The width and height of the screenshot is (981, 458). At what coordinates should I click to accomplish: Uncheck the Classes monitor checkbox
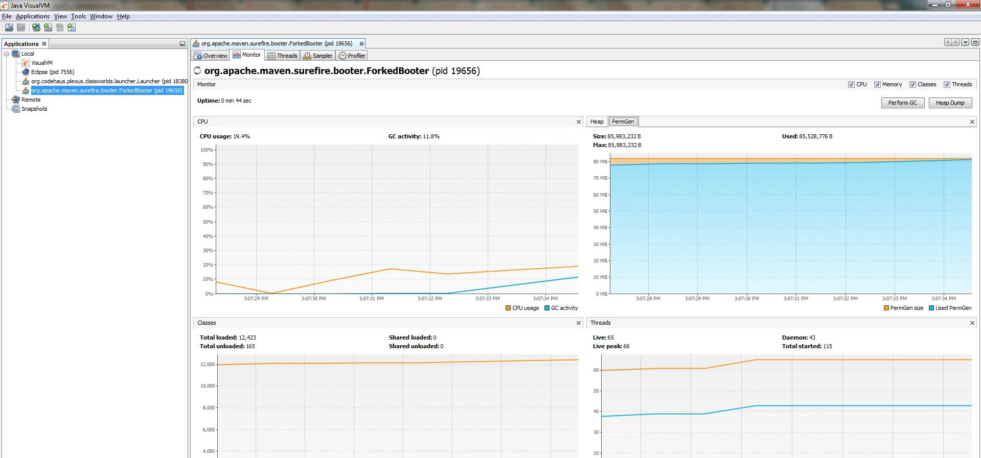tap(912, 85)
